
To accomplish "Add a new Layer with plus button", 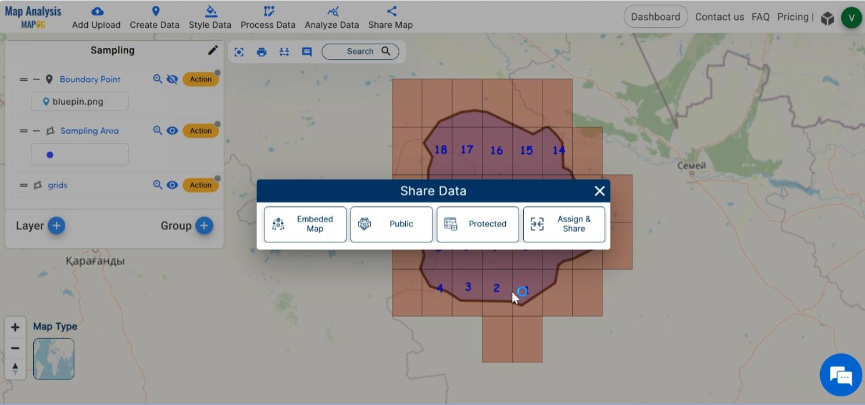I will coord(56,225).
